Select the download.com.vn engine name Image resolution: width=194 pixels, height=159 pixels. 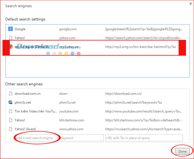28,94
